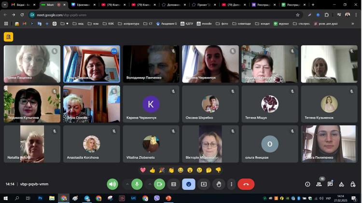Expand video settings arrow beside camera
Viewport: 362px width, 203px height.
tap(149, 184)
